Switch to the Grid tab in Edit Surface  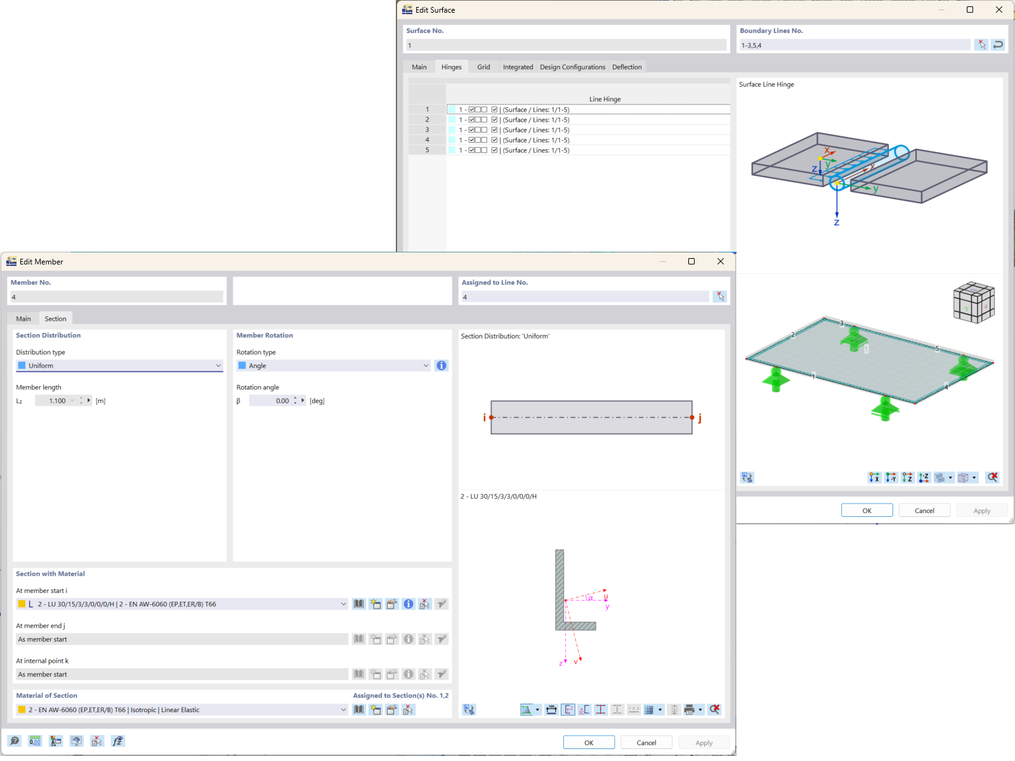(483, 67)
